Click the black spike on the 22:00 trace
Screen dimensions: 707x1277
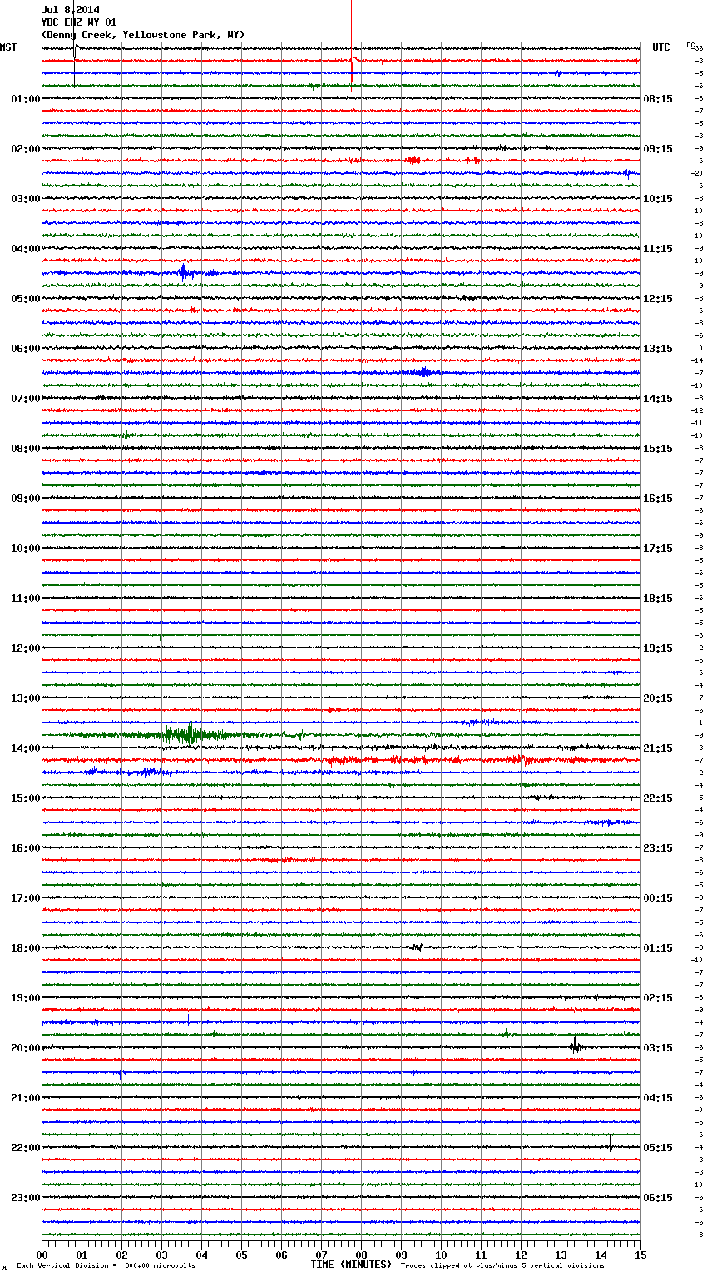click(x=611, y=1145)
